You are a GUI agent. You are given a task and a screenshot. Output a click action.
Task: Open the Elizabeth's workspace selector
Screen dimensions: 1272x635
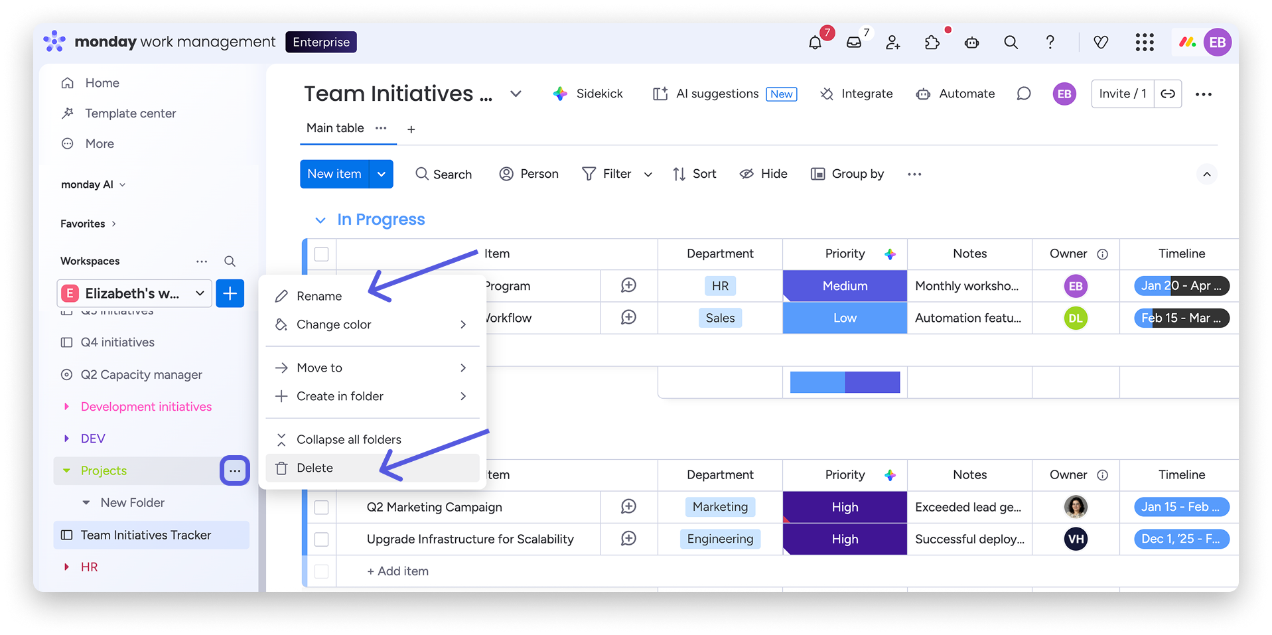pyautogui.click(x=135, y=293)
